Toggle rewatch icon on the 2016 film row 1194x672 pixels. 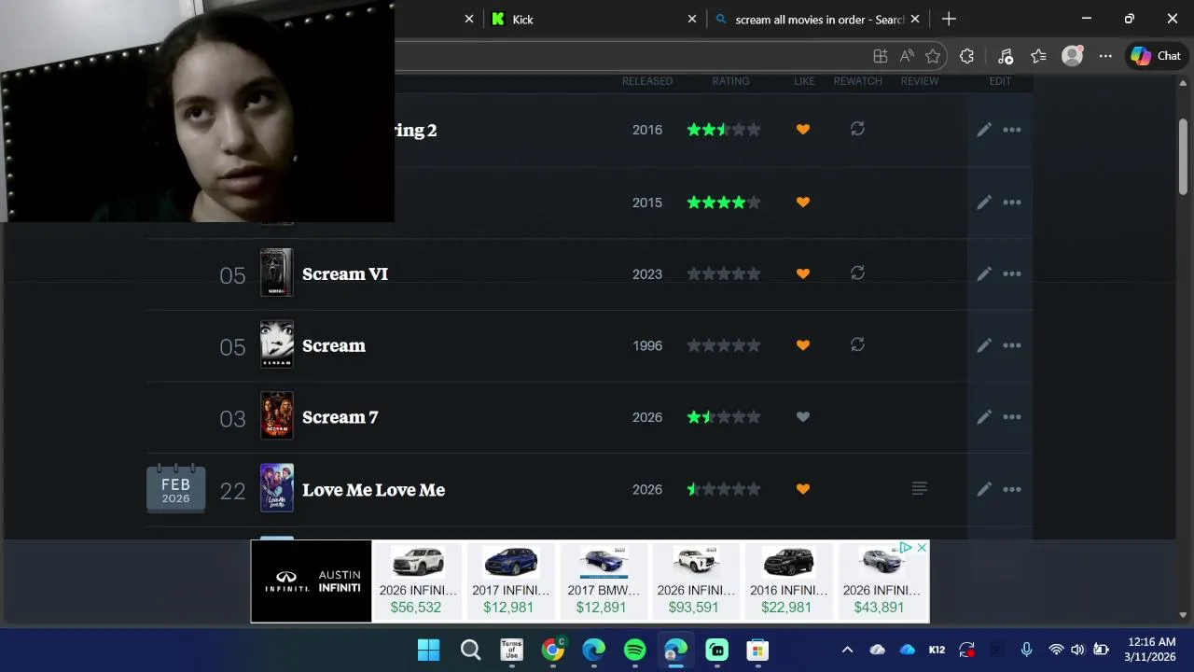[x=857, y=129]
